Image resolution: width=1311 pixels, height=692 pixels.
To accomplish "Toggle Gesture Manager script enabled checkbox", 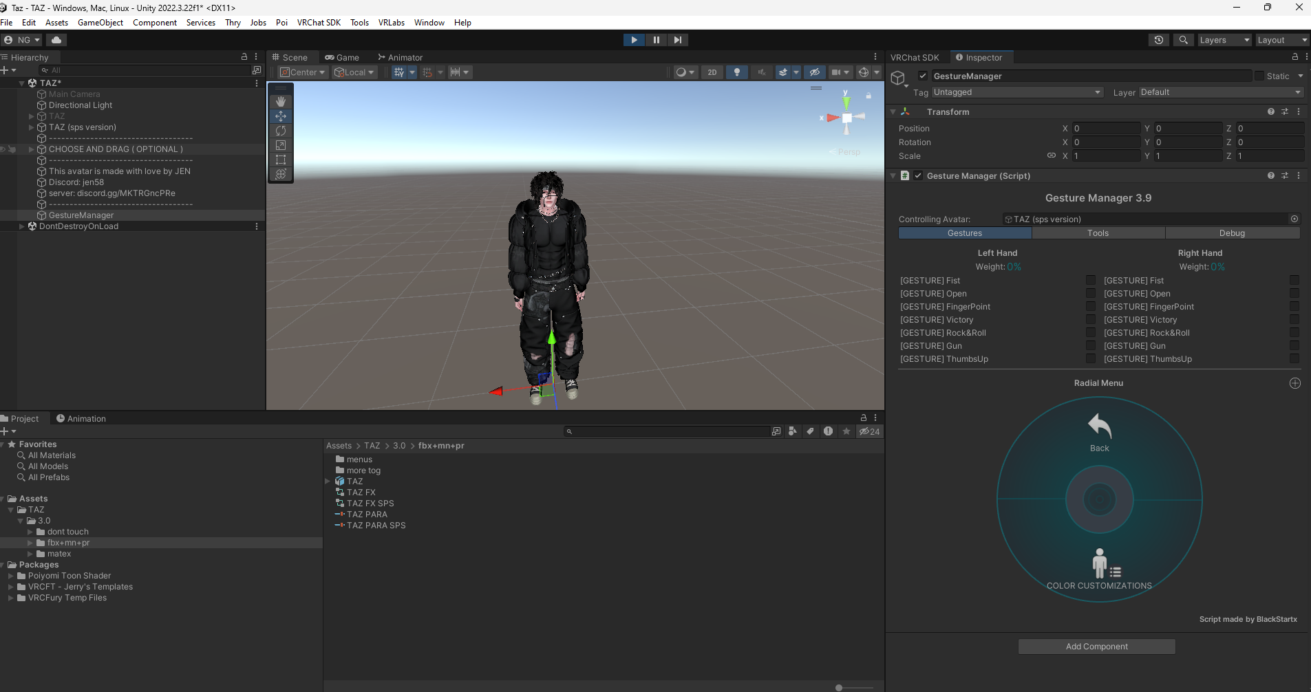I will click(x=918, y=175).
